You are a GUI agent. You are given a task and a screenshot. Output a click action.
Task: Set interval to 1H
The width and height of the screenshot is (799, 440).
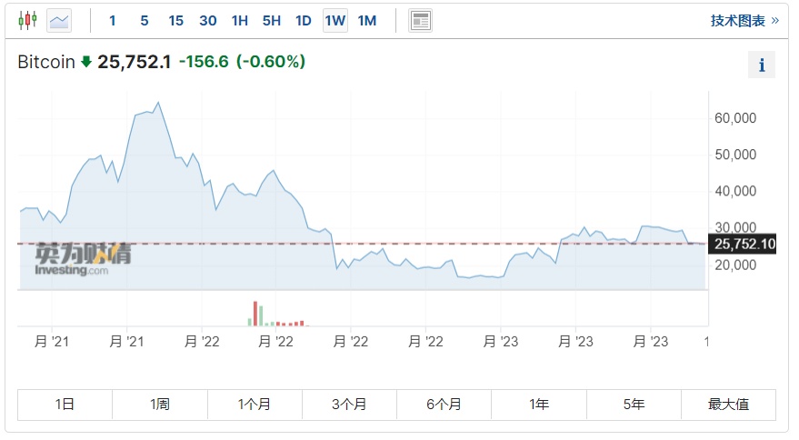click(x=240, y=20)
